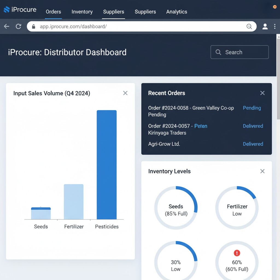Close the Inventory Levels panel
This screenshot has height=280, width=280.
[262, 171]
